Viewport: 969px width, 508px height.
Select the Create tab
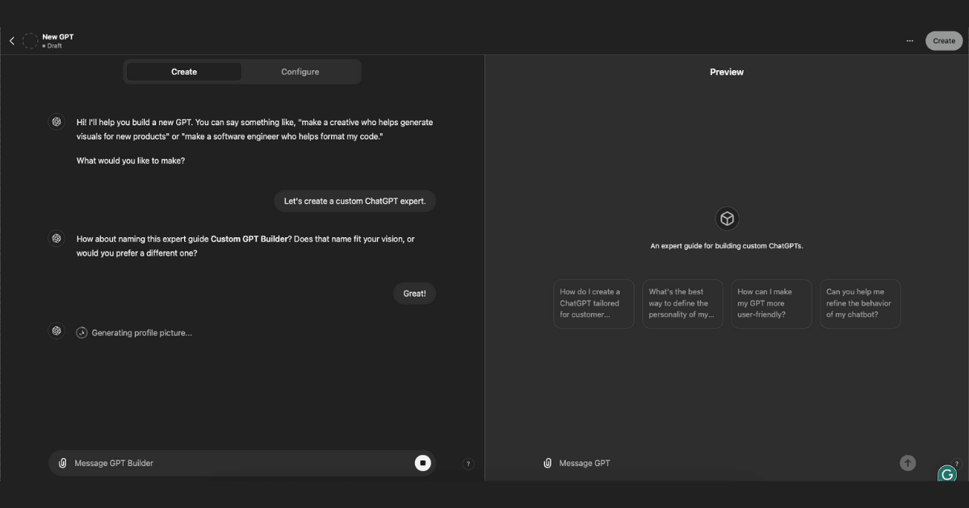coord(183,71)
